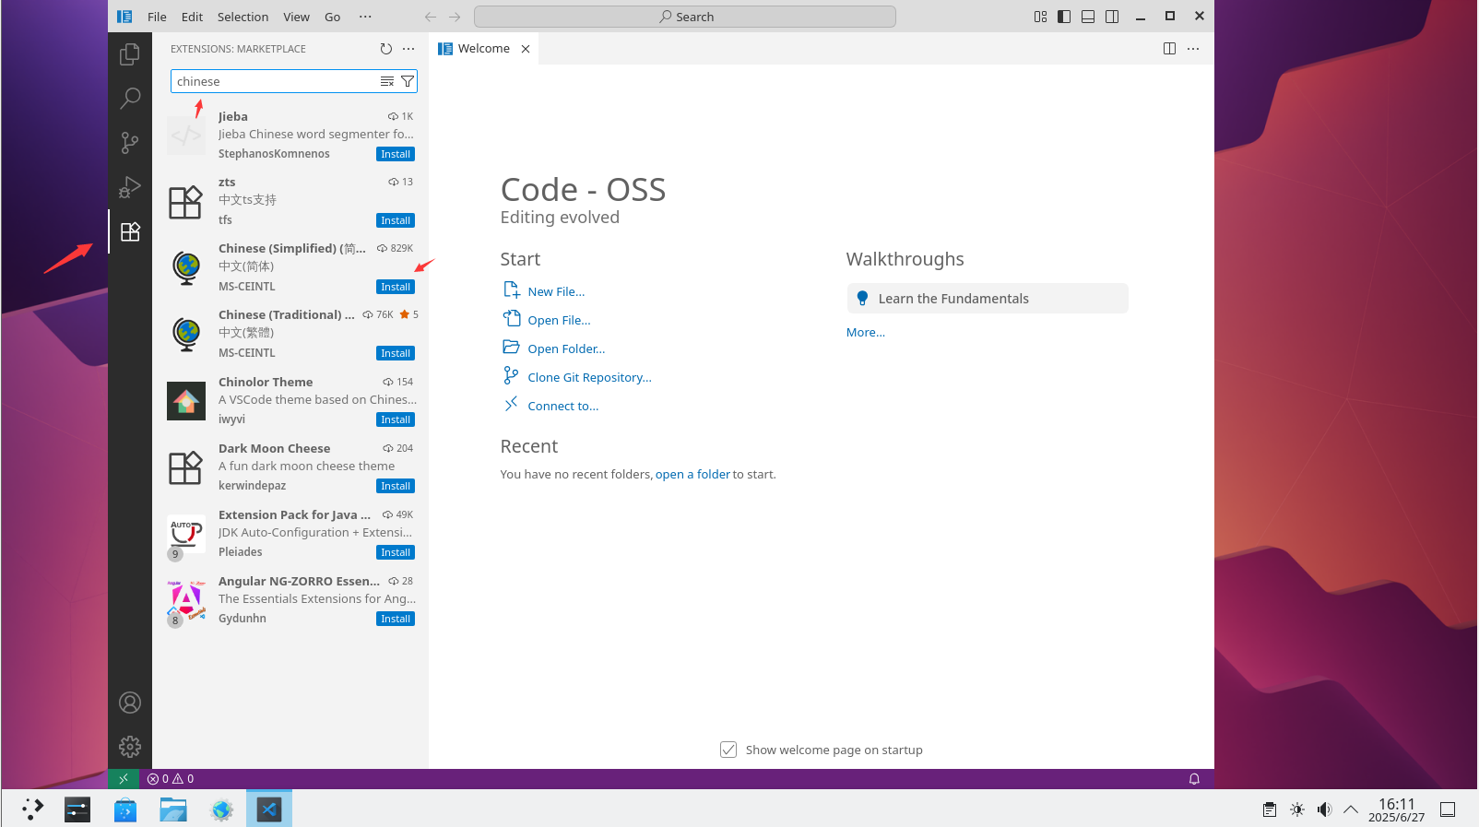The width and height of the screenshot is (1479, 827).
Task: Install Chinese (Traditional) language pack
Action: point(396,353)
